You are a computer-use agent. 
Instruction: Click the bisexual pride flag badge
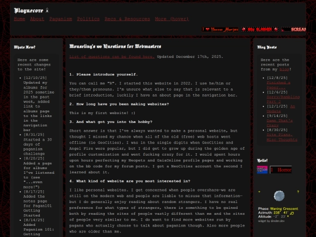click(262, 170)
